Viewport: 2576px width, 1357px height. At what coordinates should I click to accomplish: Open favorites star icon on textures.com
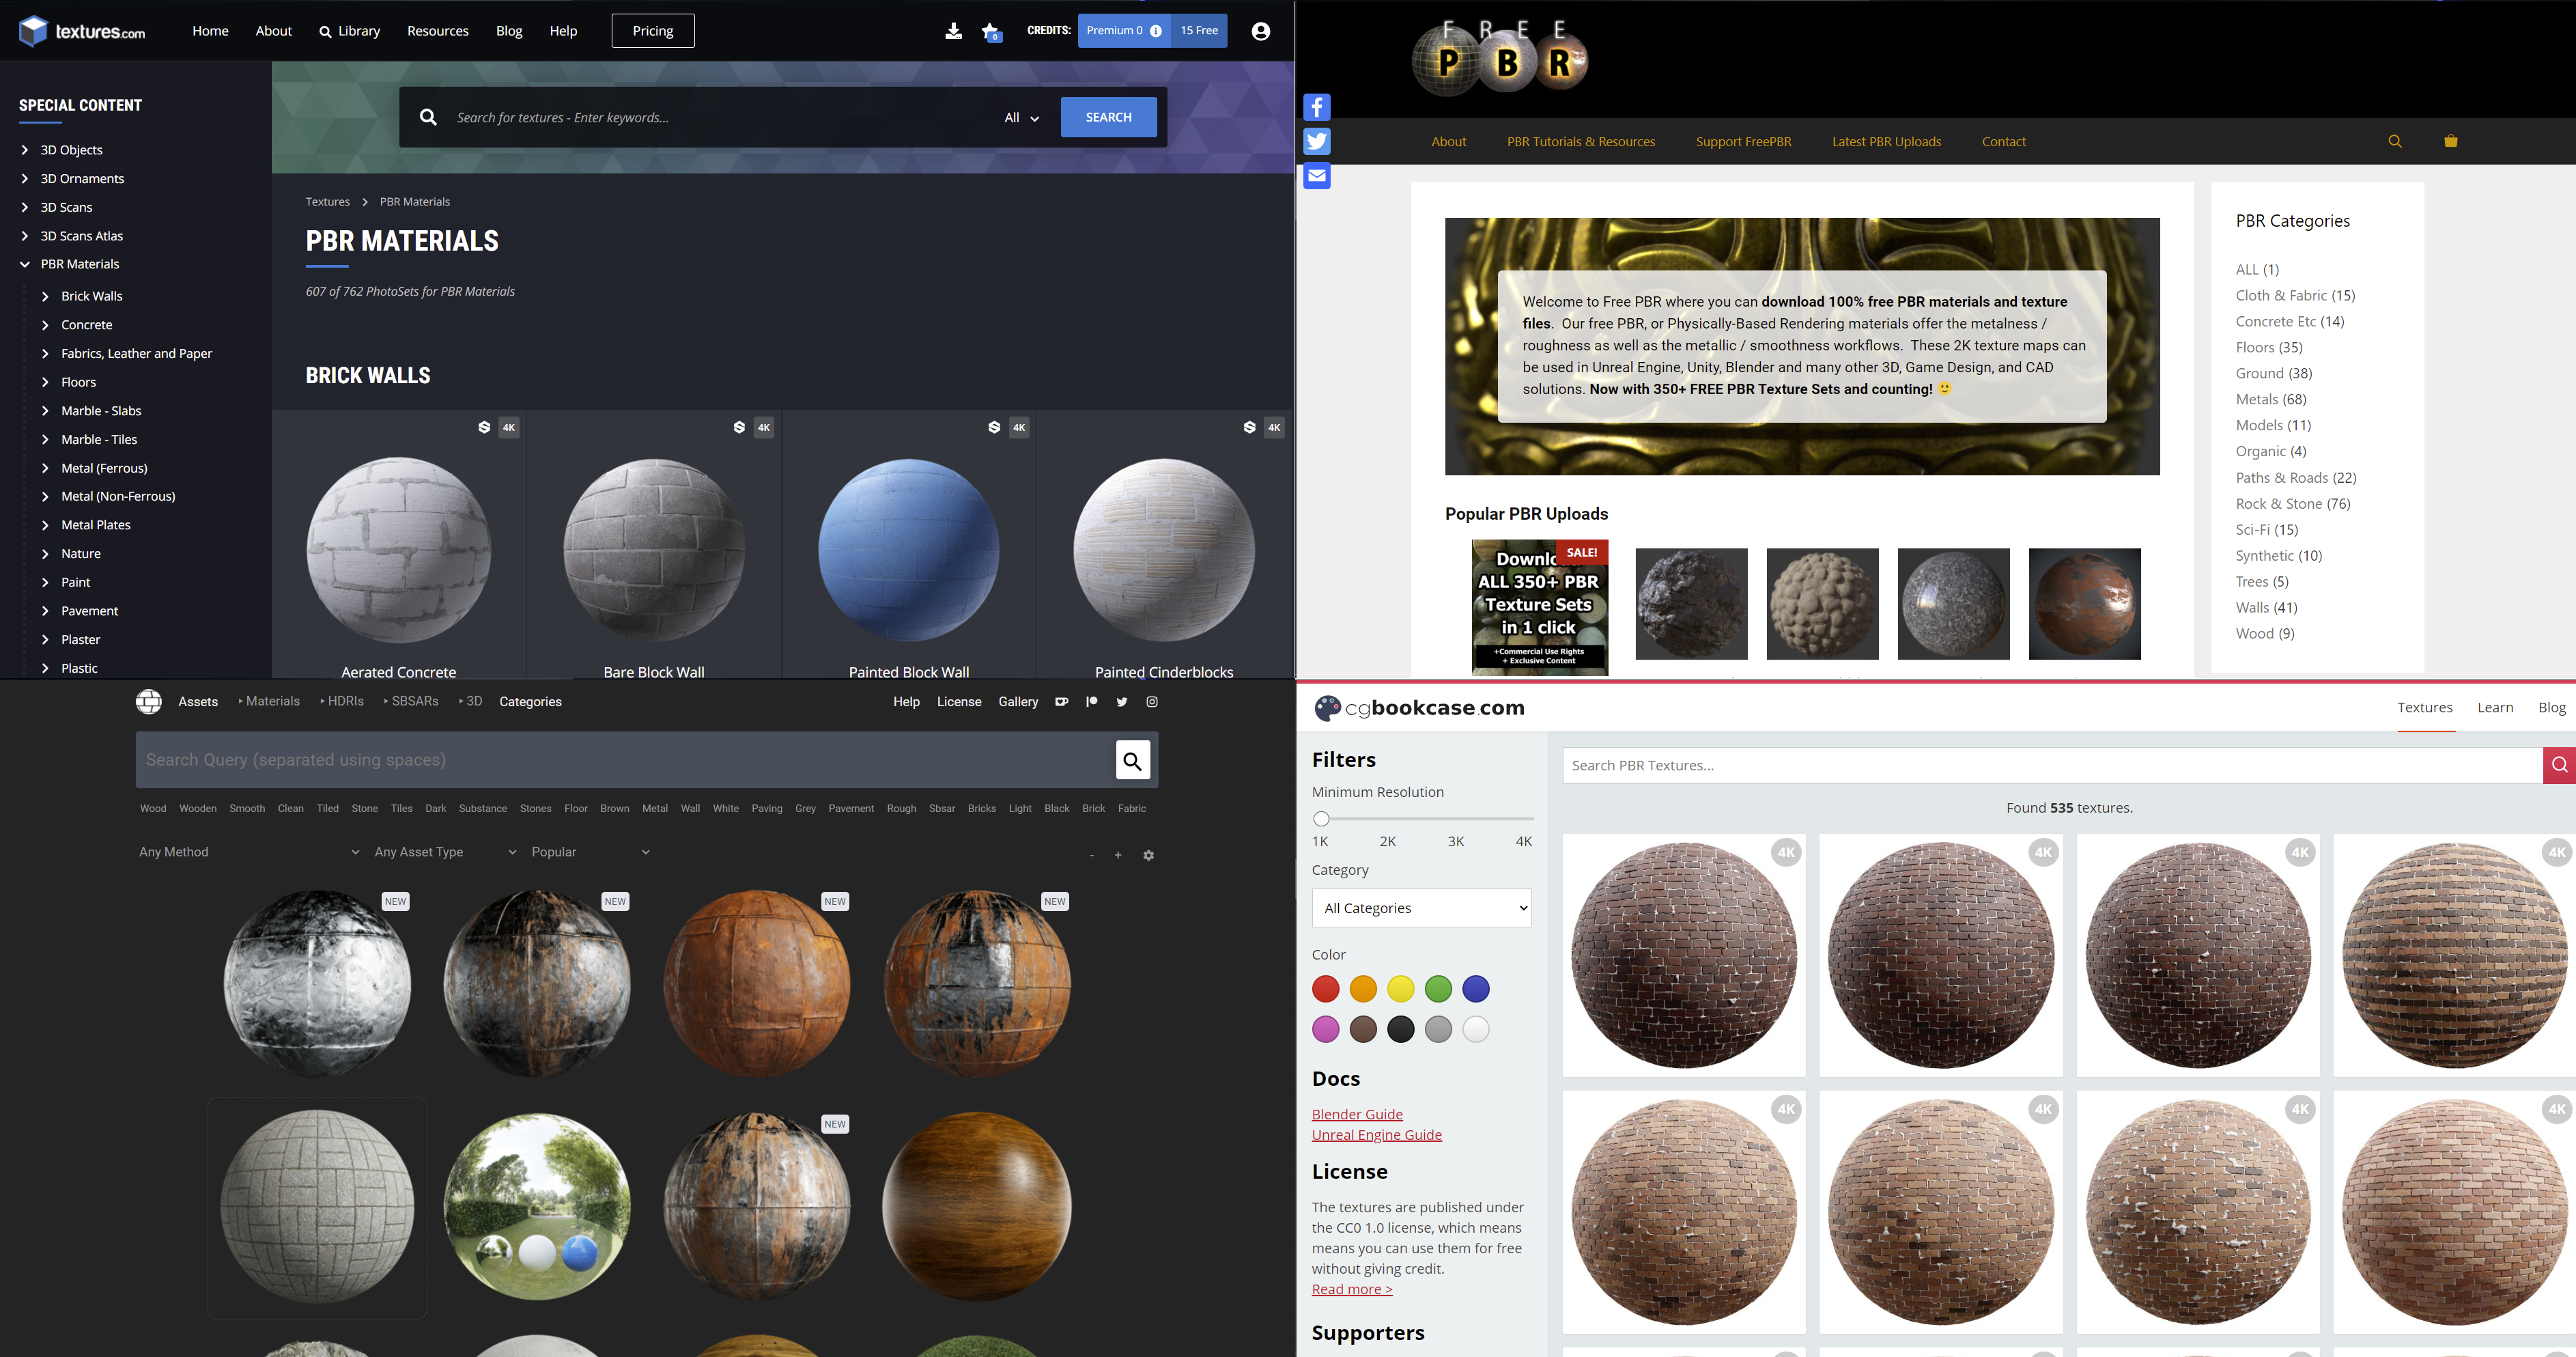[991, 32]
